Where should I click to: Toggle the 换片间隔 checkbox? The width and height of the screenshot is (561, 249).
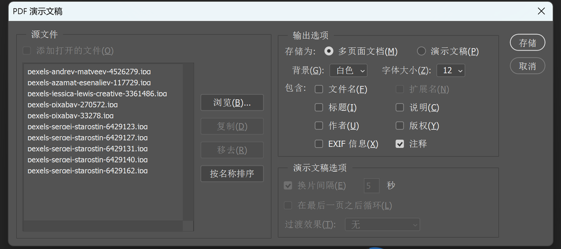[x=288, y=185]
